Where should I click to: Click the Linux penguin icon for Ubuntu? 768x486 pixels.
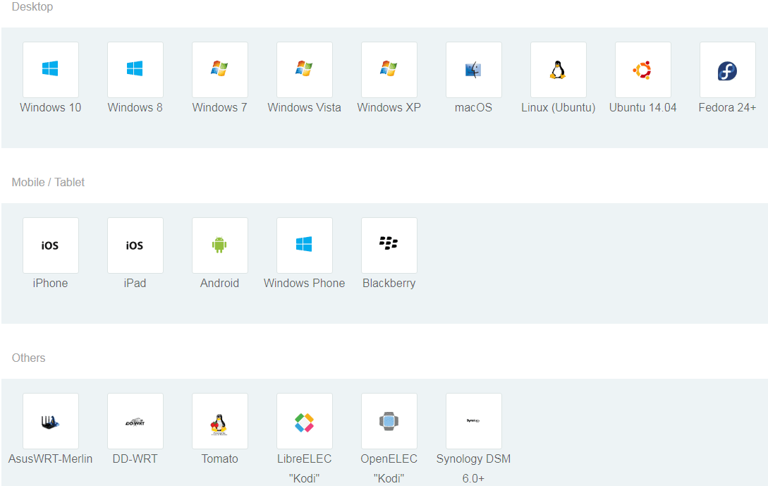point(559,70)
